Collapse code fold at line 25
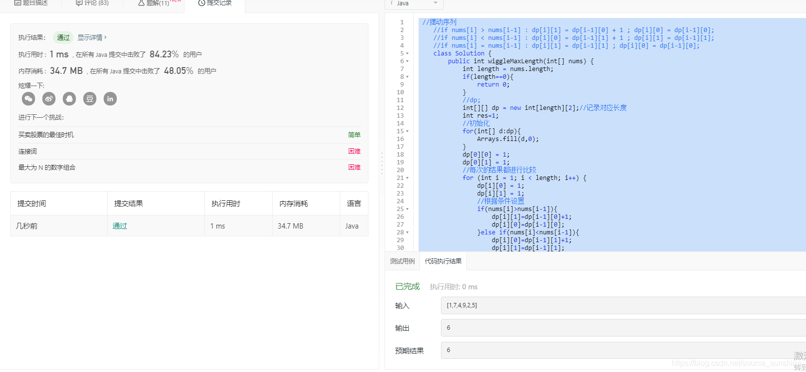This screenshot has height=372, width=806. click(x=407, y=209)
